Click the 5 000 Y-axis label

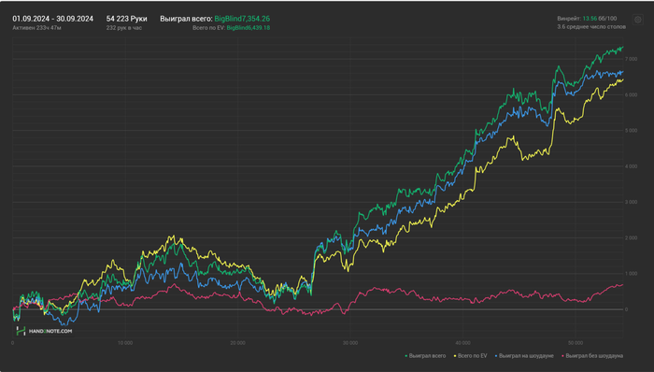tap(631, 131)
